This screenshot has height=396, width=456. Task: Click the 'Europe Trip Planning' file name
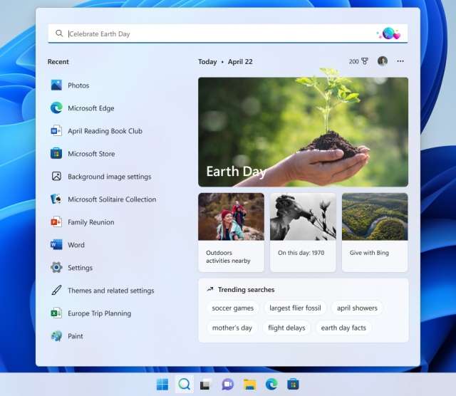tap(100, 313)
